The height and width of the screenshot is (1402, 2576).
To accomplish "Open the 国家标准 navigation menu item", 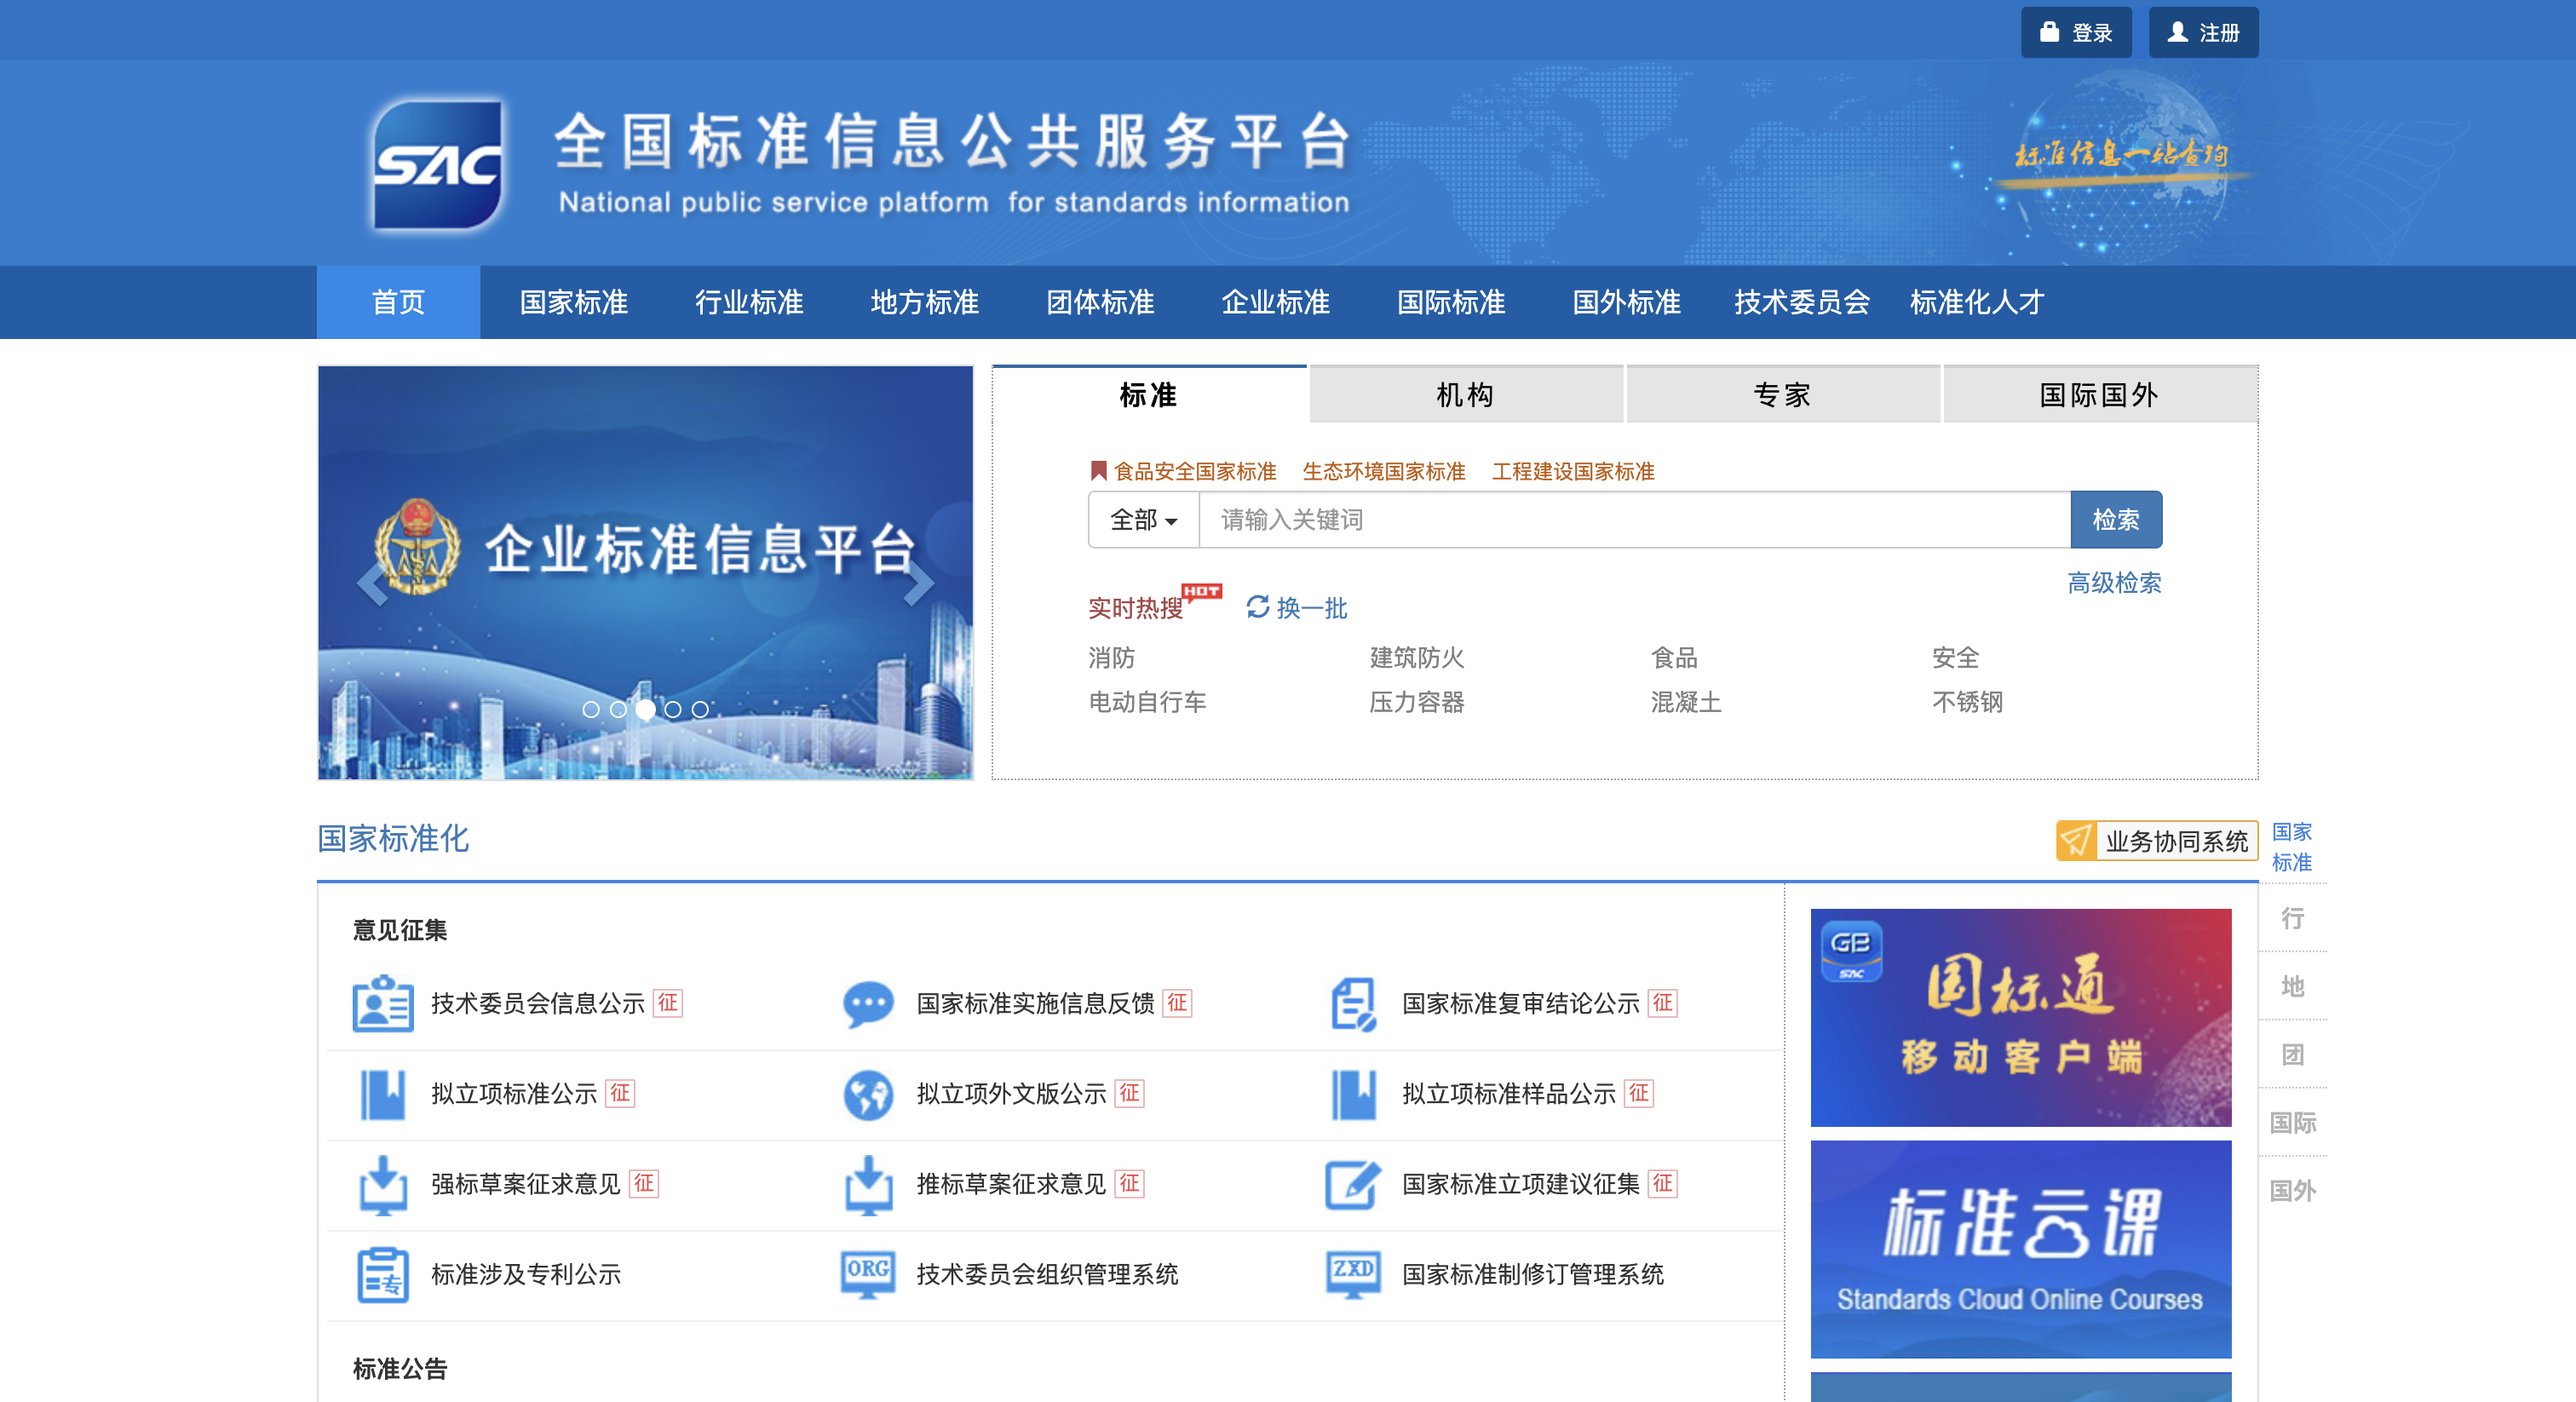I will pos(573,302).
